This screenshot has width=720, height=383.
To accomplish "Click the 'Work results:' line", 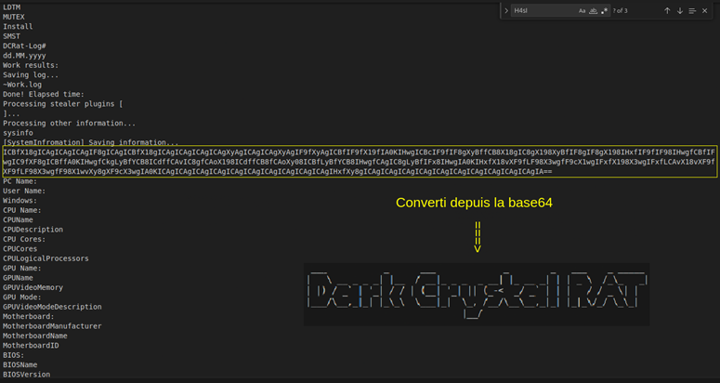I will point(31,65).
